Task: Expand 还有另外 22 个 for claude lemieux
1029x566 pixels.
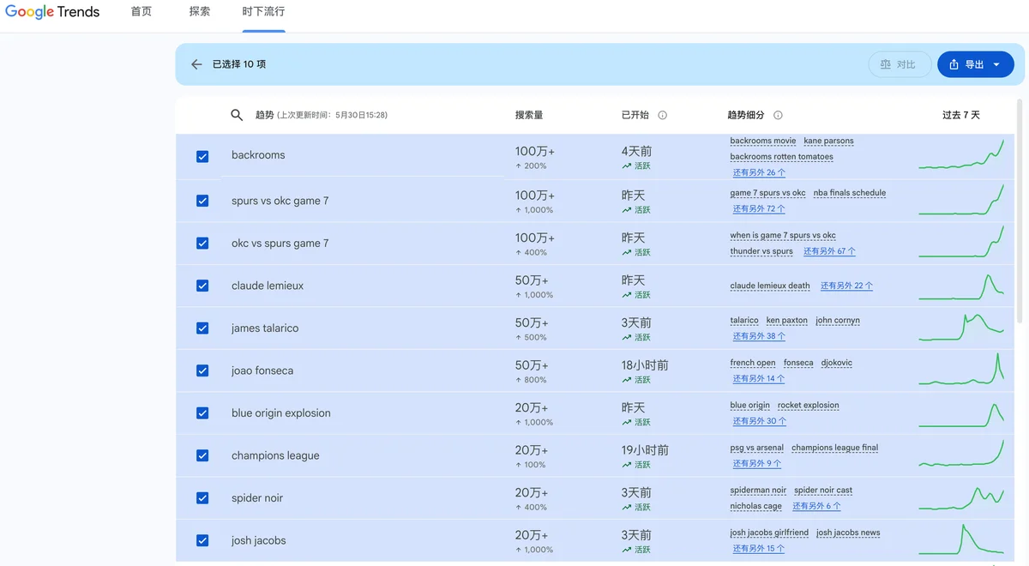Action: [x=846, y=286]
